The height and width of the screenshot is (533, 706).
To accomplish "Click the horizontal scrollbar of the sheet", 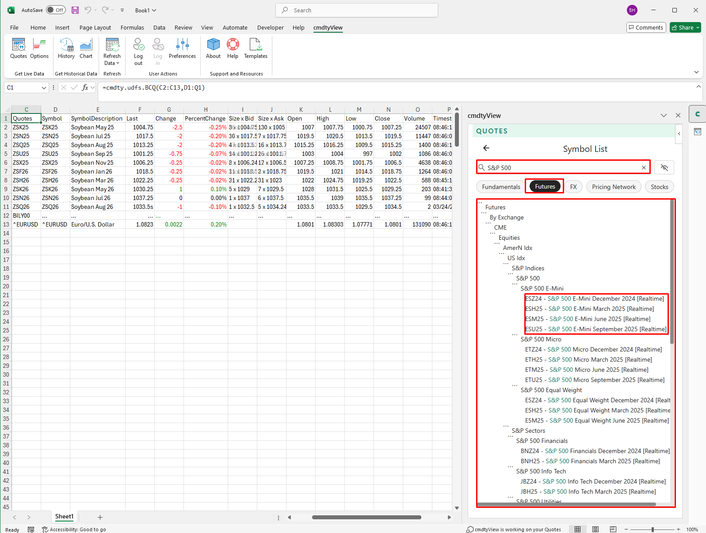I will click(366, 517).
